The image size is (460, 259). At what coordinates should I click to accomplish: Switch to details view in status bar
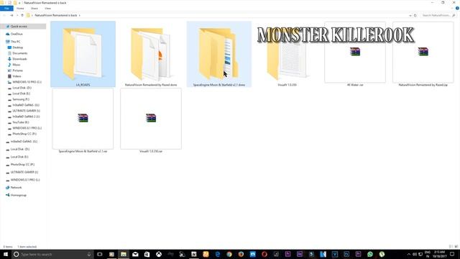pos(451,247)
